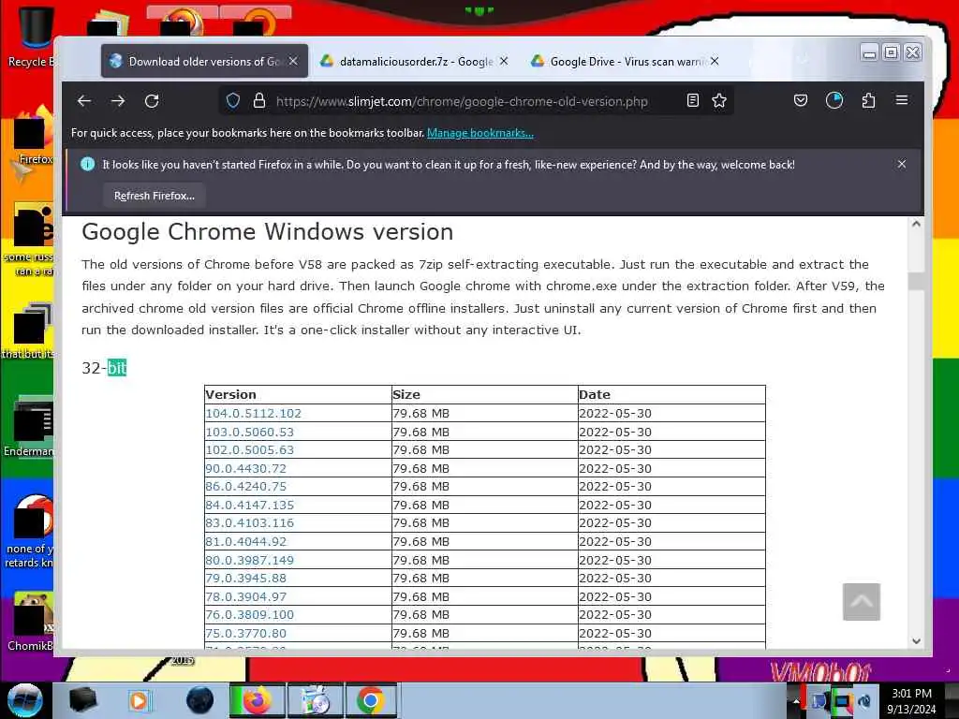Close the 'Download older versions' tab
The width and height of the screenshot is (959, 719).
pos(293,61)
